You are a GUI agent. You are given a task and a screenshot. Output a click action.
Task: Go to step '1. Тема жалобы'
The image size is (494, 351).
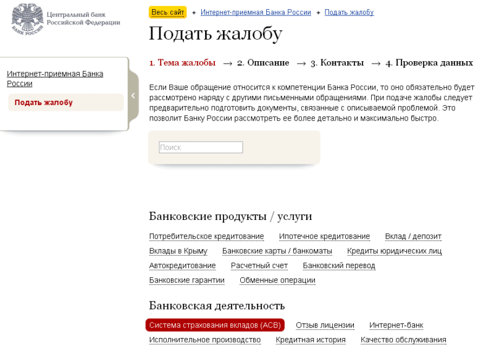[183, 63]
